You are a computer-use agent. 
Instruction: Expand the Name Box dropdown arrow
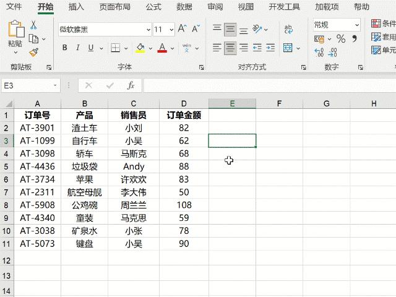(55, 85)
